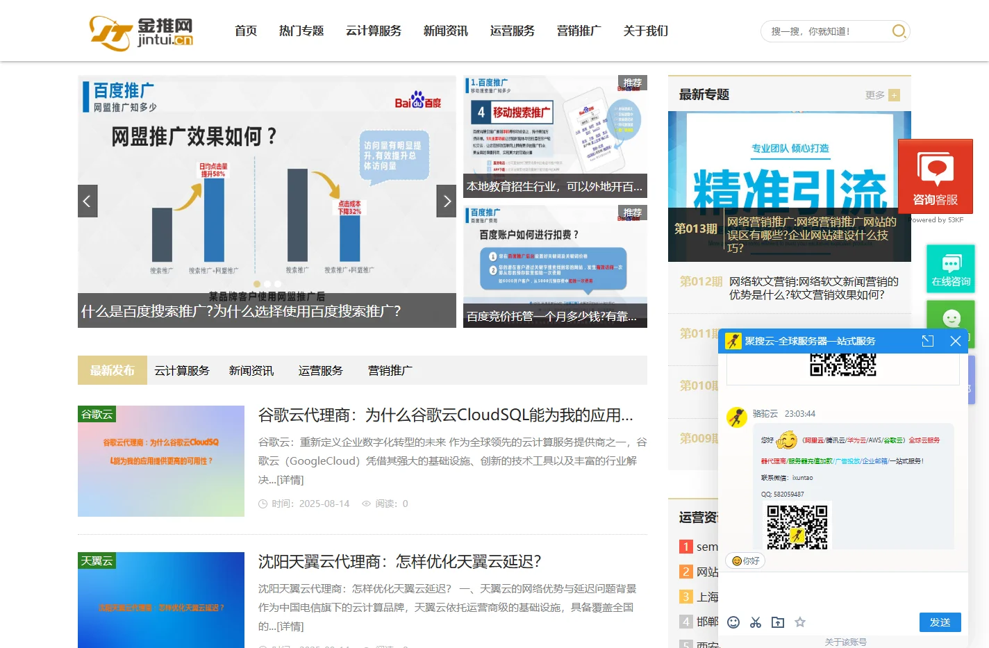Show previous carousel slide arrow
This screenshot has height=648, width=989.
[88, 201]
